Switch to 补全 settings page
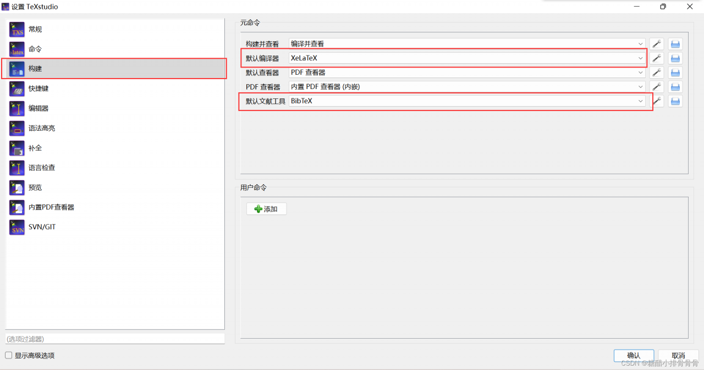704x370 pixels. click(115, 148)
